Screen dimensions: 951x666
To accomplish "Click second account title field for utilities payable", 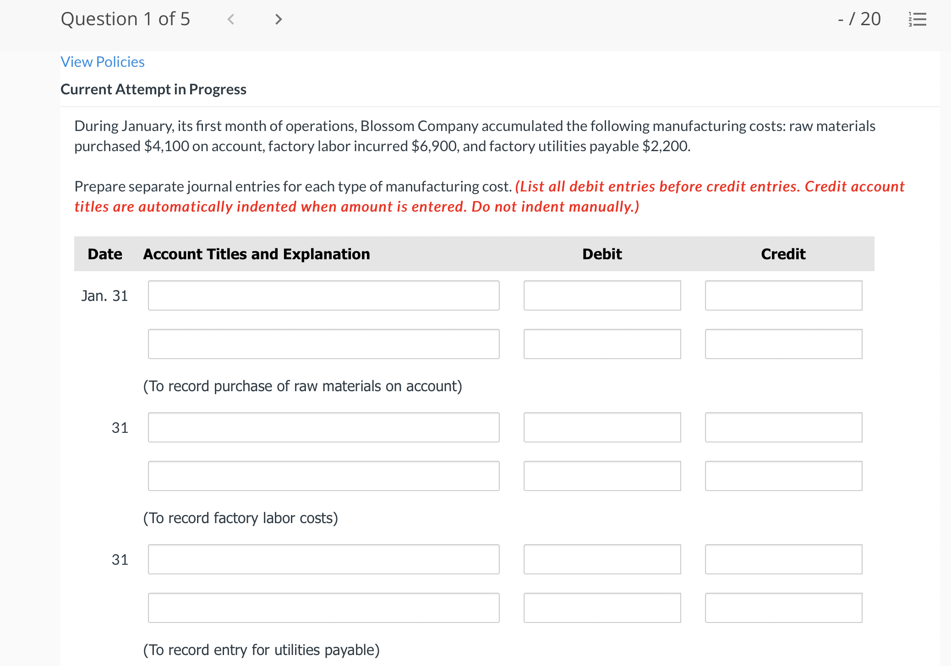I will [323, 608].
